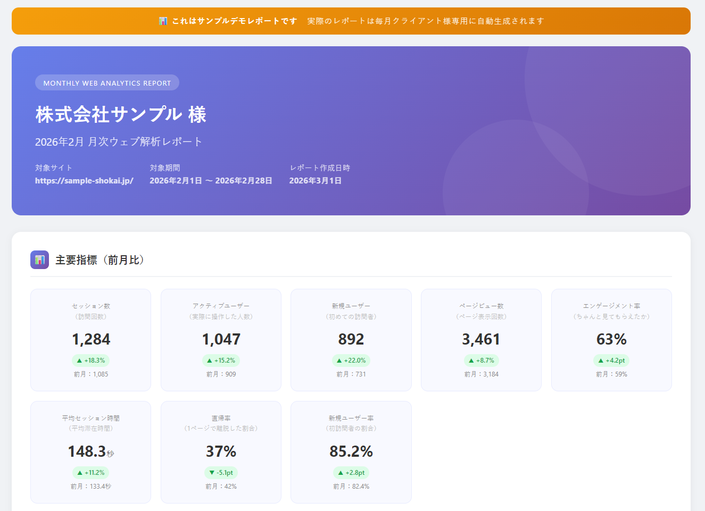
Task: Click 前月：909 previous-month text
Action: point(221,374)
